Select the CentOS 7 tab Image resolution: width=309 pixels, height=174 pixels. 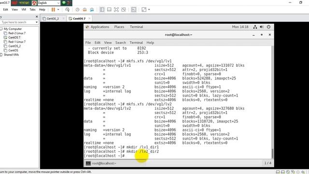point(79,18)
